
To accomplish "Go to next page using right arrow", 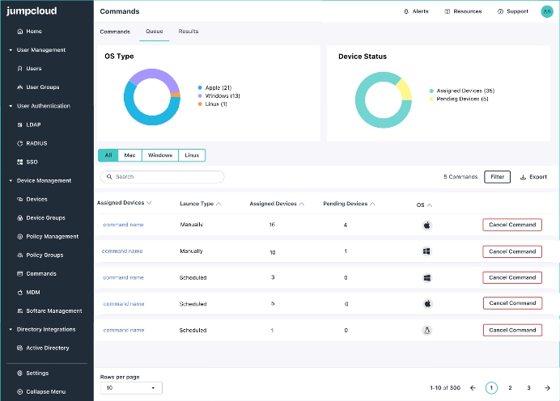I will click(548, 388).
